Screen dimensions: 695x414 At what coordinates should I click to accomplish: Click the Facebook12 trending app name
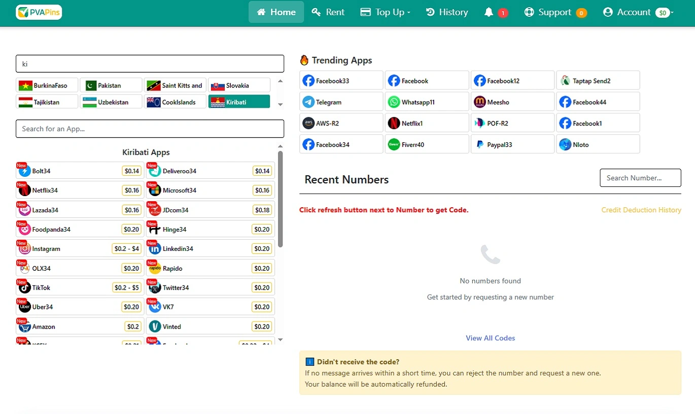pos(503,81)
